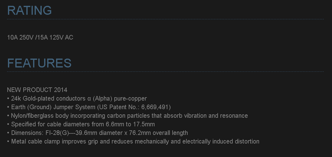Click the "α (Alpha)" text
Viewport: 332px width, 157px height.
tap(98, 98)
